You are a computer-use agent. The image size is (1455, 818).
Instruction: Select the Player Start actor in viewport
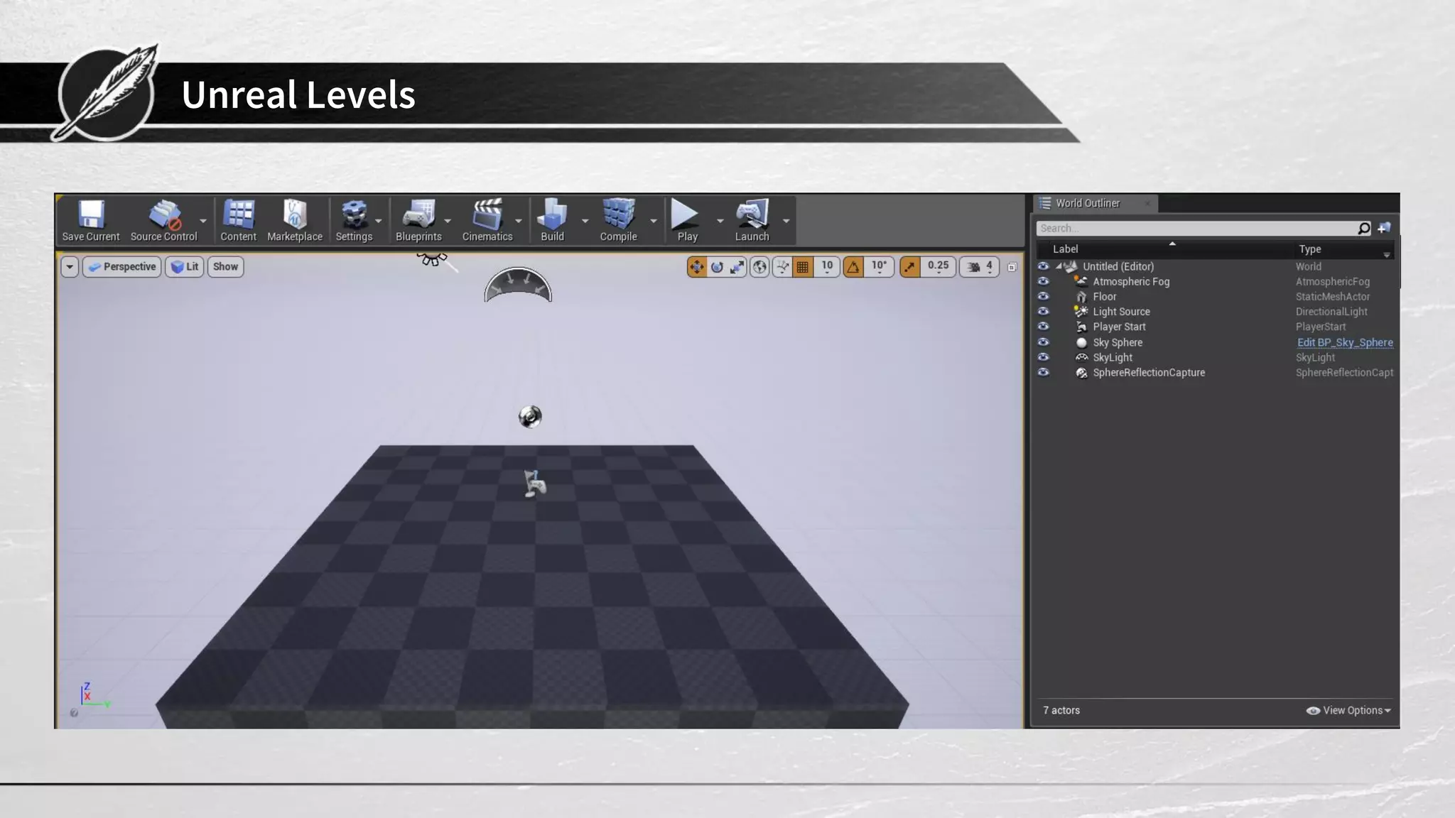click(x=534, y=484)
